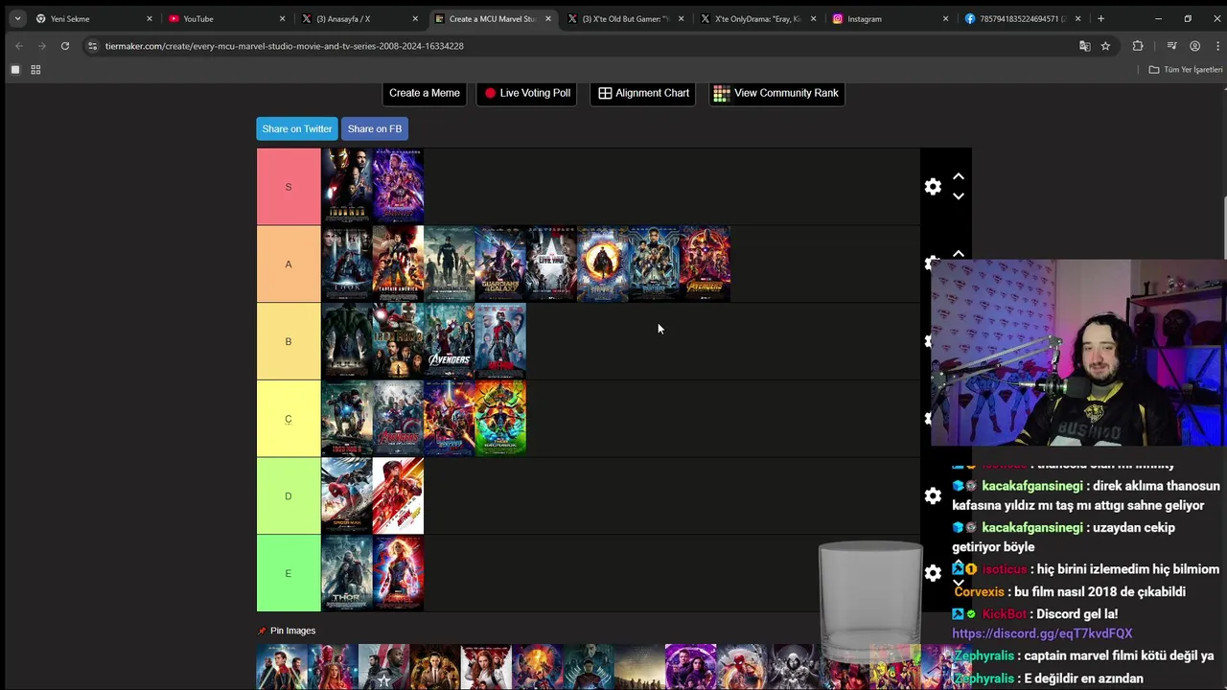Switch to the Facebook 7857941835224694571 tab
The width and height of the screenshot is (1227, 690).
point(1024,18)
